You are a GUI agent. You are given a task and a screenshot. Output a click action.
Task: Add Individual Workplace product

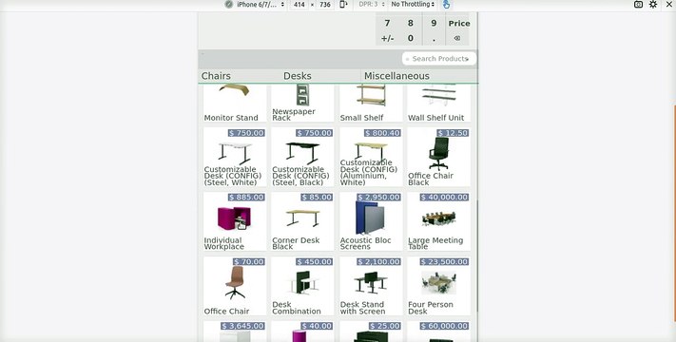(235, 221)
